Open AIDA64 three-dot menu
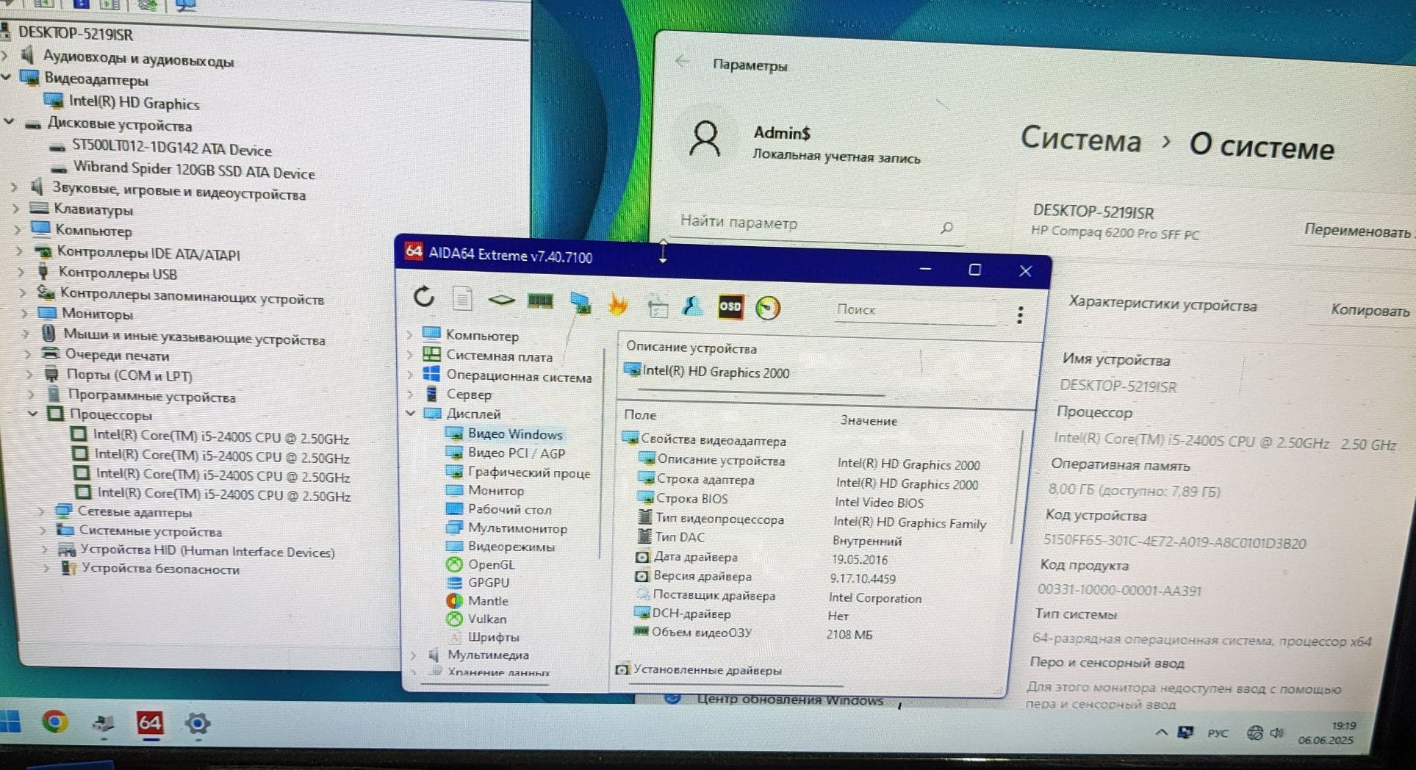The width and height of the screenshot is (1416, 770). point(1020,315)
